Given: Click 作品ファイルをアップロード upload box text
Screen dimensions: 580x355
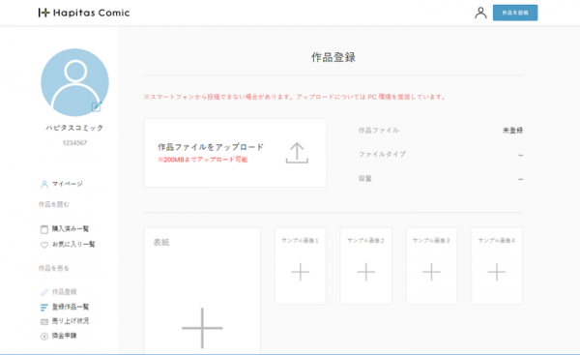Looking at the screenshot, I should tap(211, 147).
